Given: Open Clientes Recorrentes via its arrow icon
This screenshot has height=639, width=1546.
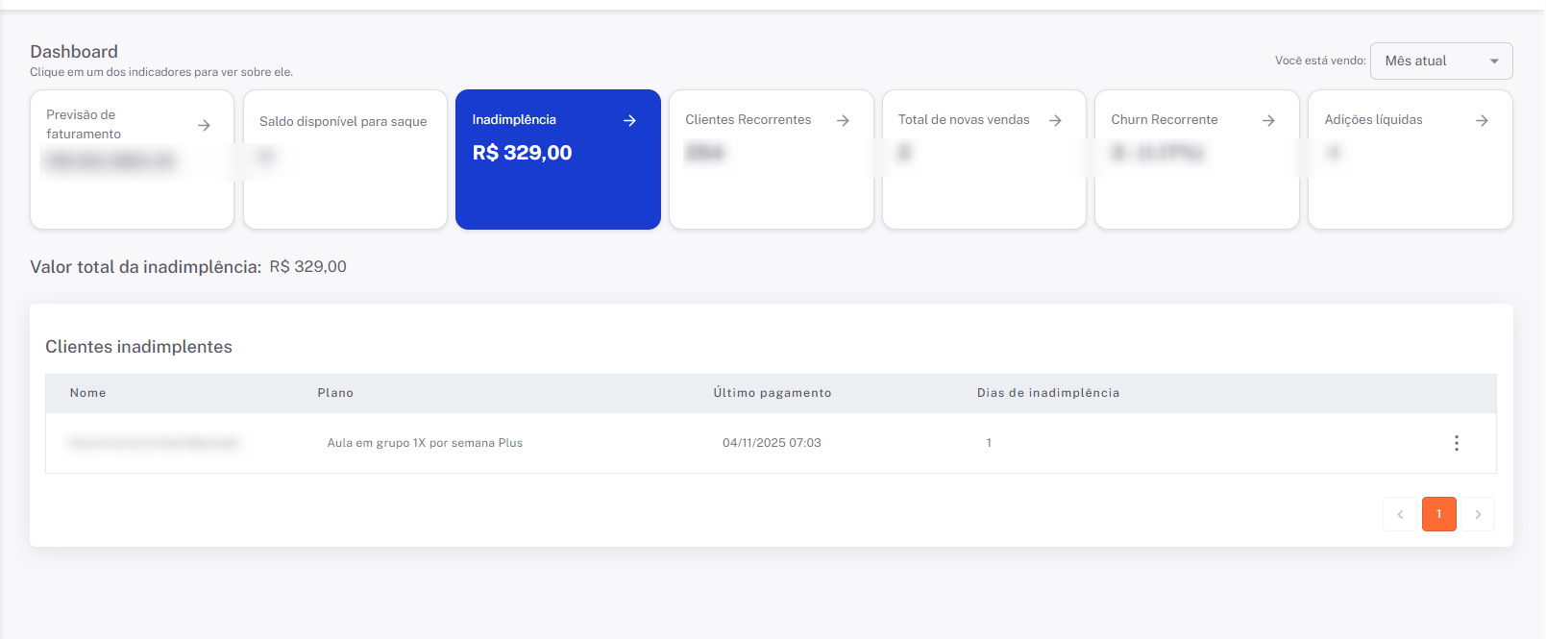Looking at the screenshot, I should (843, 120).
